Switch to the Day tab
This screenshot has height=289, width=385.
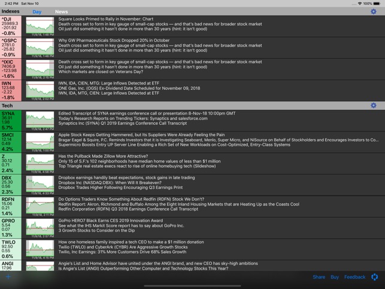pos(37,12)
